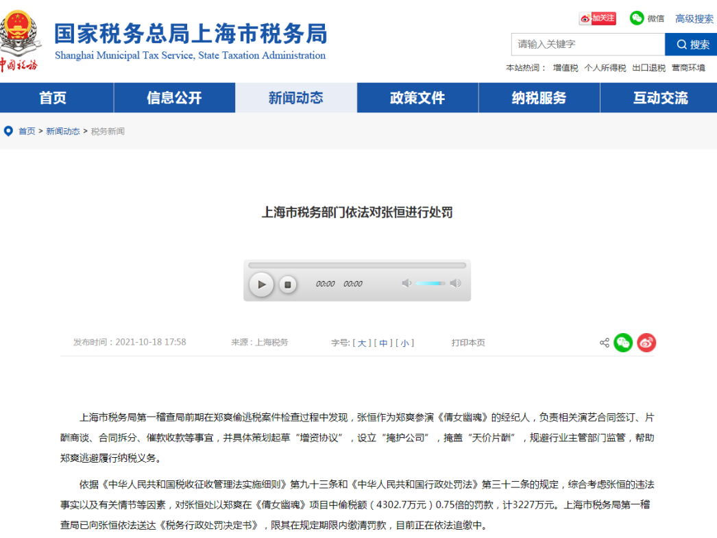This screenshot has width=717, height=538.
Task: Click the blue 搜索 search button
Action: 692,45
